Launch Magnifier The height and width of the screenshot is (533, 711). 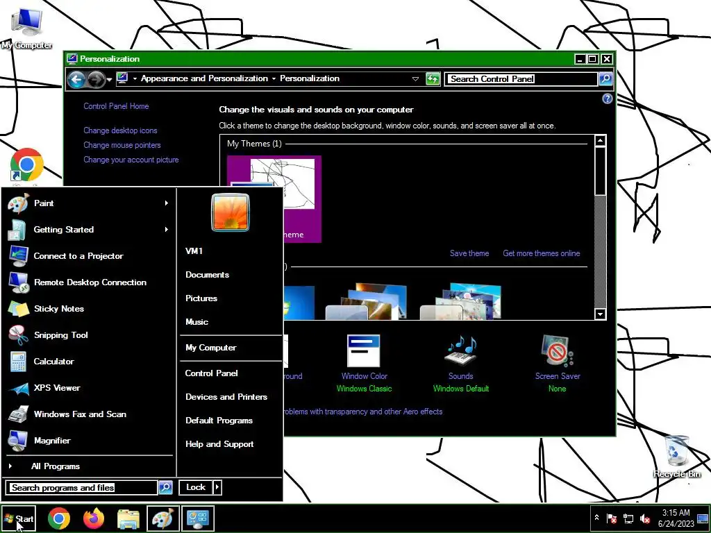point(89,440)
